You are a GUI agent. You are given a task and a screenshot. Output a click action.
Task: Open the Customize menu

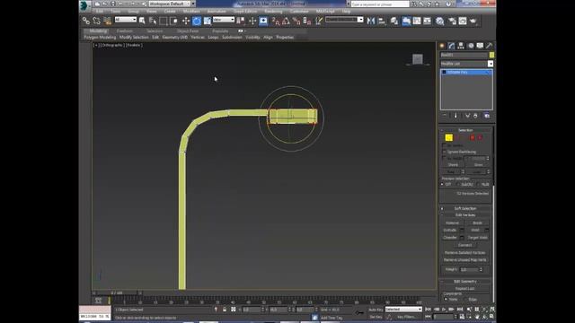pyautogui.click(x=299, y=12)
